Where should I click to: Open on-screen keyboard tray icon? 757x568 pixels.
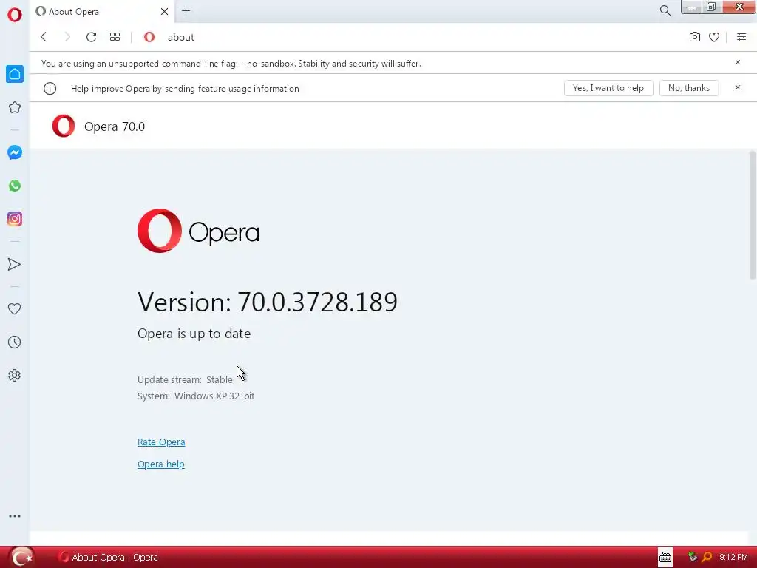665,557
